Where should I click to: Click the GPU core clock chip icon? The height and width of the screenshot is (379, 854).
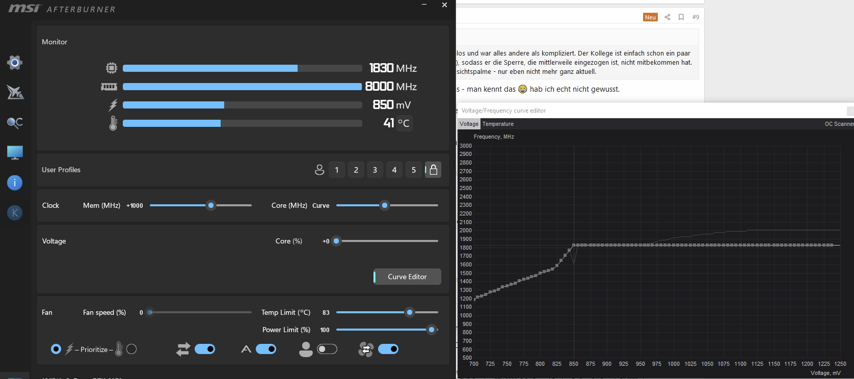coord(112,68)
